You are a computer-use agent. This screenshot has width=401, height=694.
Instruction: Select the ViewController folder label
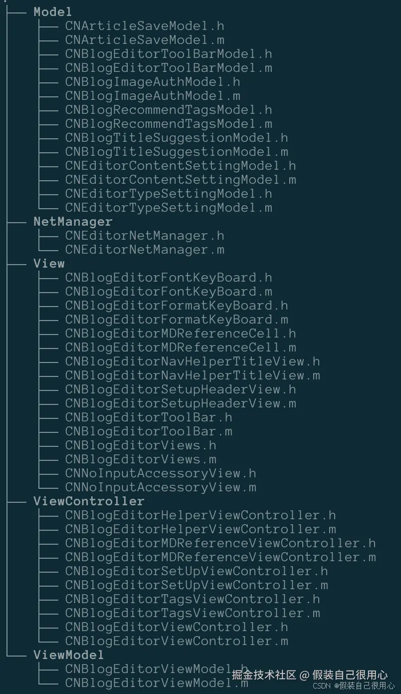[89, 501]
